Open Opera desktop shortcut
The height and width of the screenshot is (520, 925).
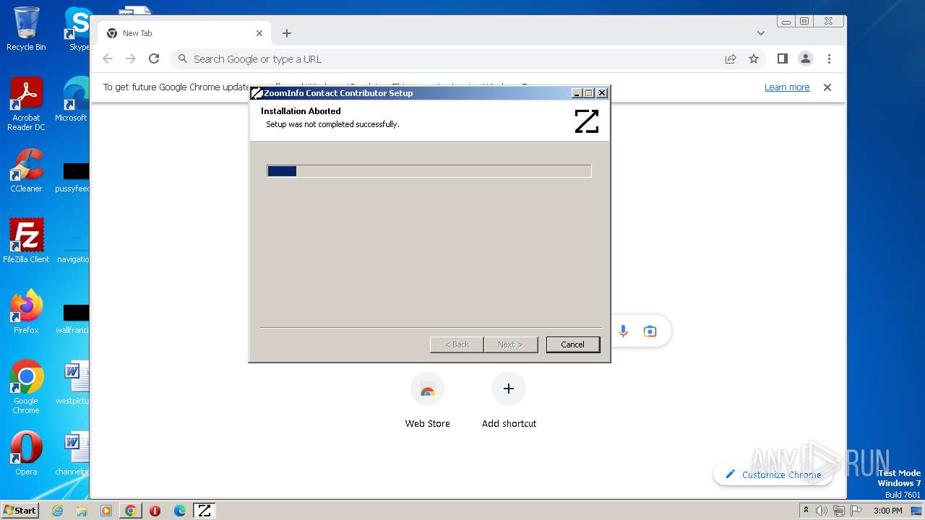(26, 454)
